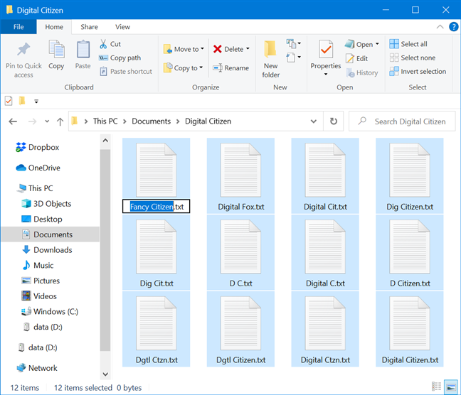Open Desktop in the navigation pane
Viewport: 461px width, 395px height.
coord(42,219)
